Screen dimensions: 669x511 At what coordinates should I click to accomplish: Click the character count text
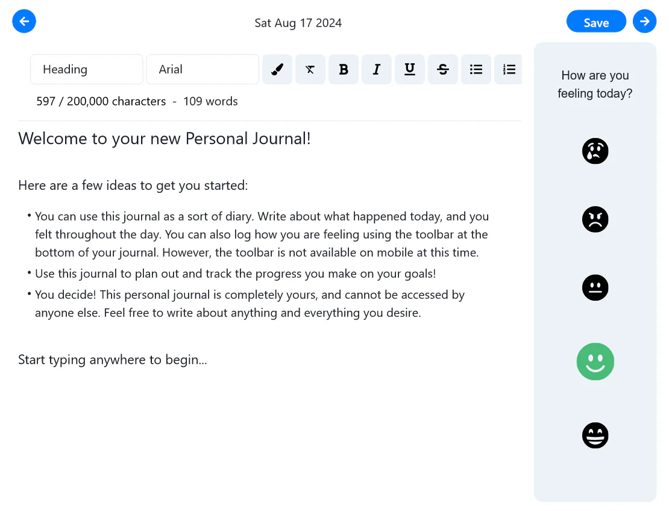tap(101, 101)
